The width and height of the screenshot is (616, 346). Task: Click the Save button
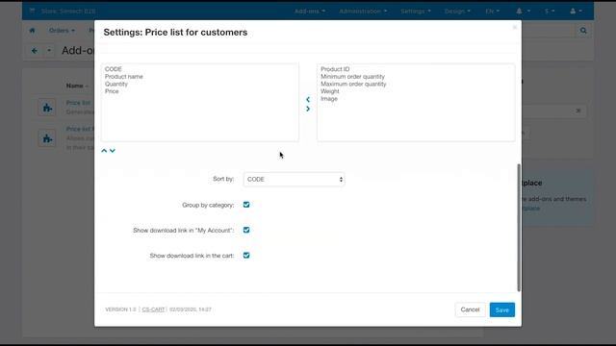[502, 309]
